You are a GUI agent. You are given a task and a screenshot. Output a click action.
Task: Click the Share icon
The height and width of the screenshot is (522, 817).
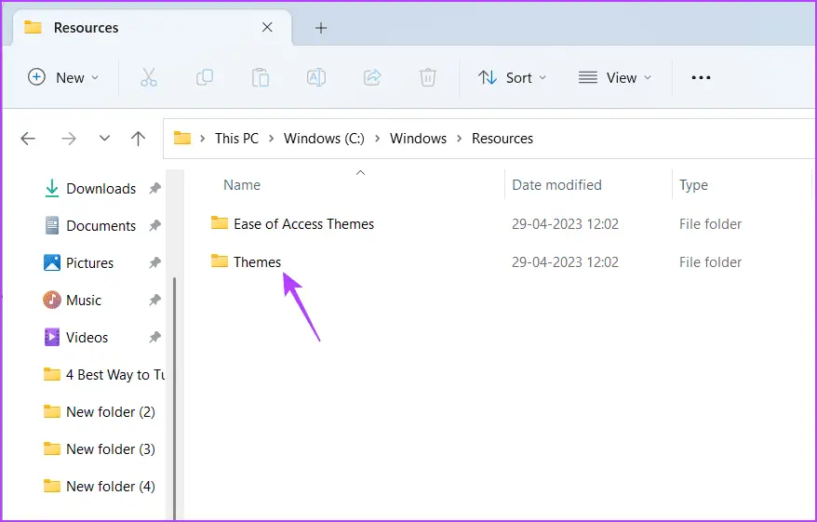(372, 77)
